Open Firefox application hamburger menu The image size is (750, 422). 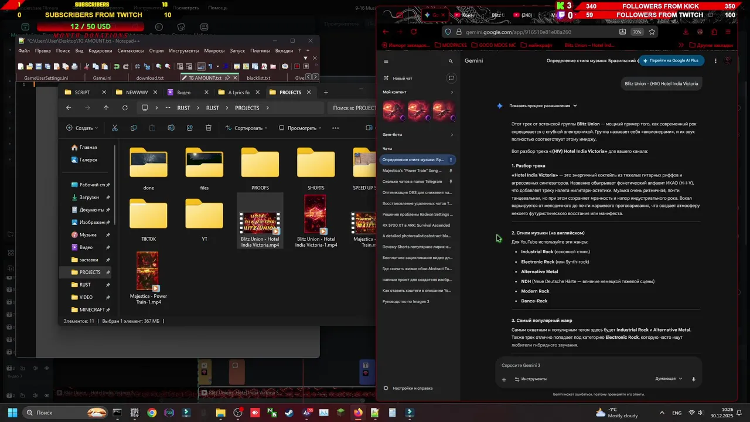[728, 32]
